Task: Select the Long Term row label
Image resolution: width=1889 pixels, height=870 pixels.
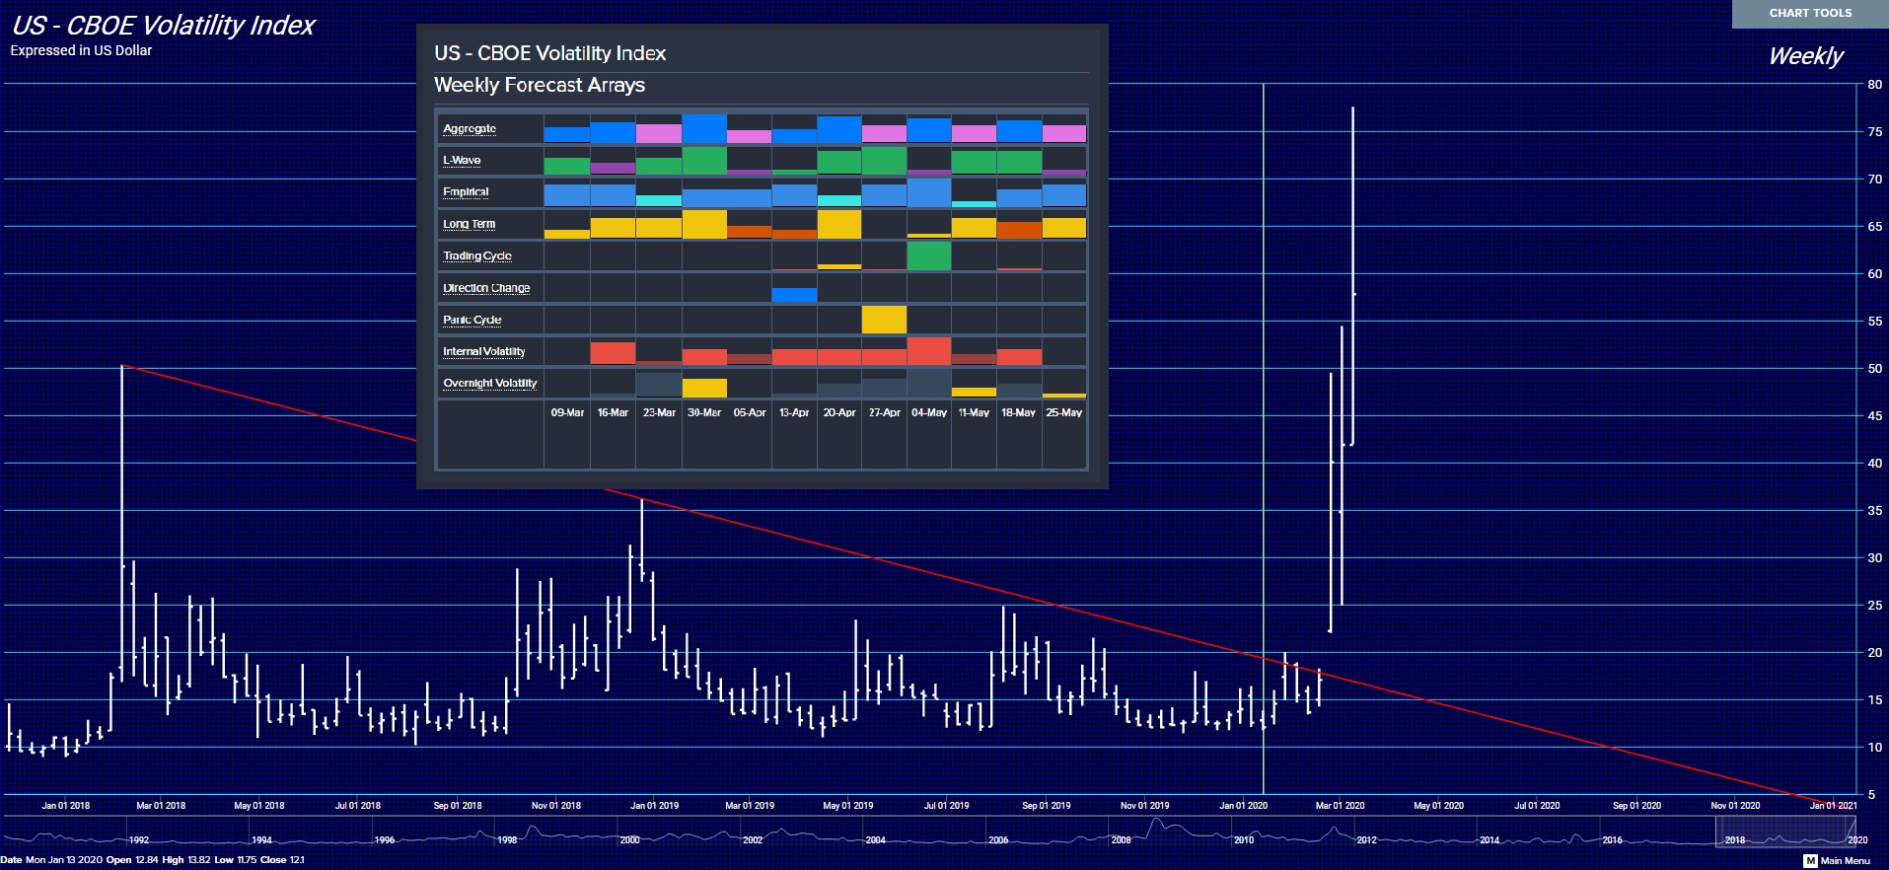Action: pos(470,224)
